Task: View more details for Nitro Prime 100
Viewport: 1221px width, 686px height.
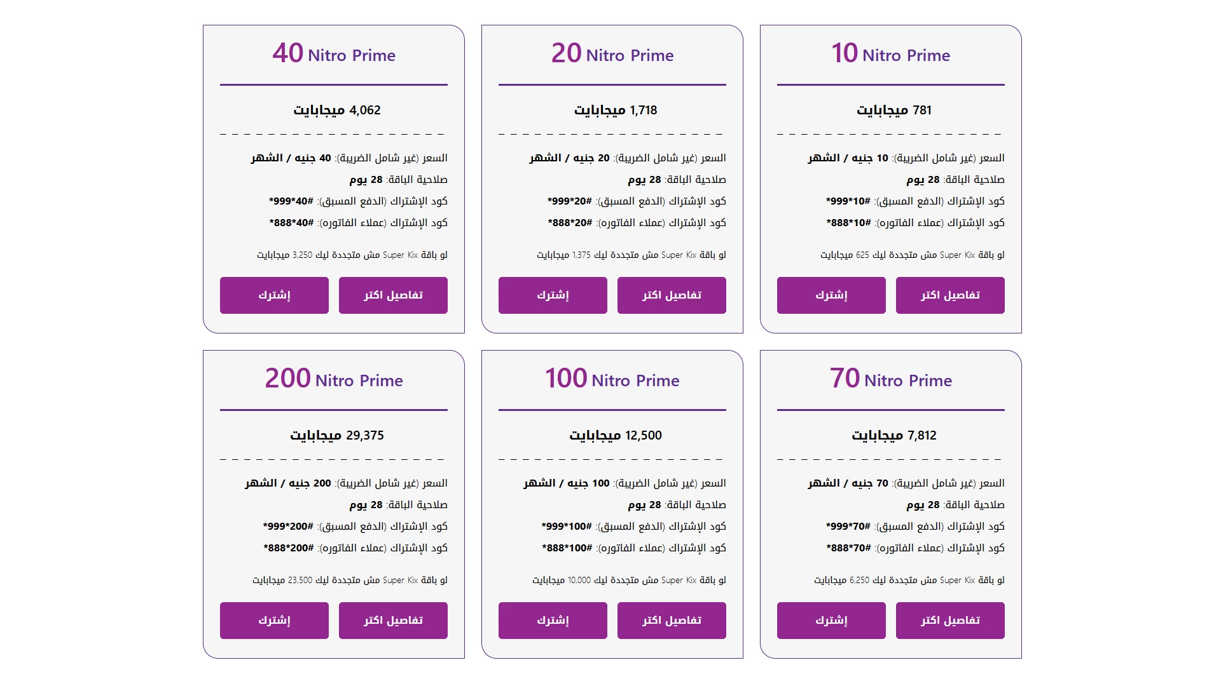Action: (x=672, y=621)
